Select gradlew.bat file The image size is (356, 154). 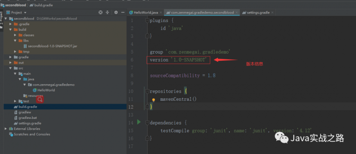28,118
